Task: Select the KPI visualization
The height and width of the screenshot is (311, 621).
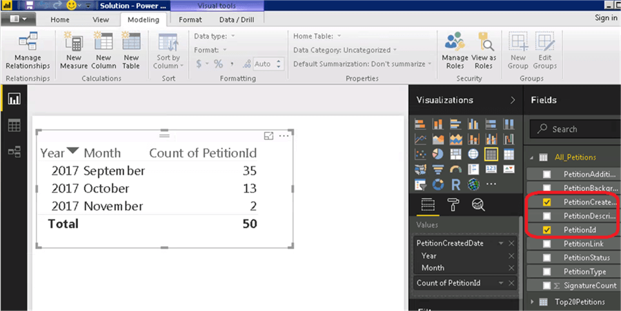Action: coord(509,170)
